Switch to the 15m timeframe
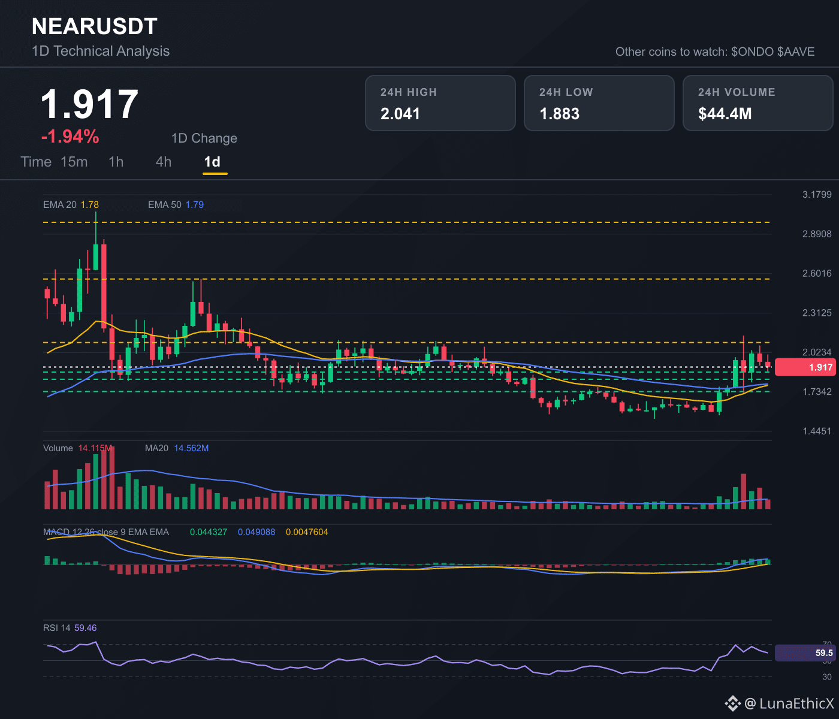The image size is (839, 719). point(74,162)
